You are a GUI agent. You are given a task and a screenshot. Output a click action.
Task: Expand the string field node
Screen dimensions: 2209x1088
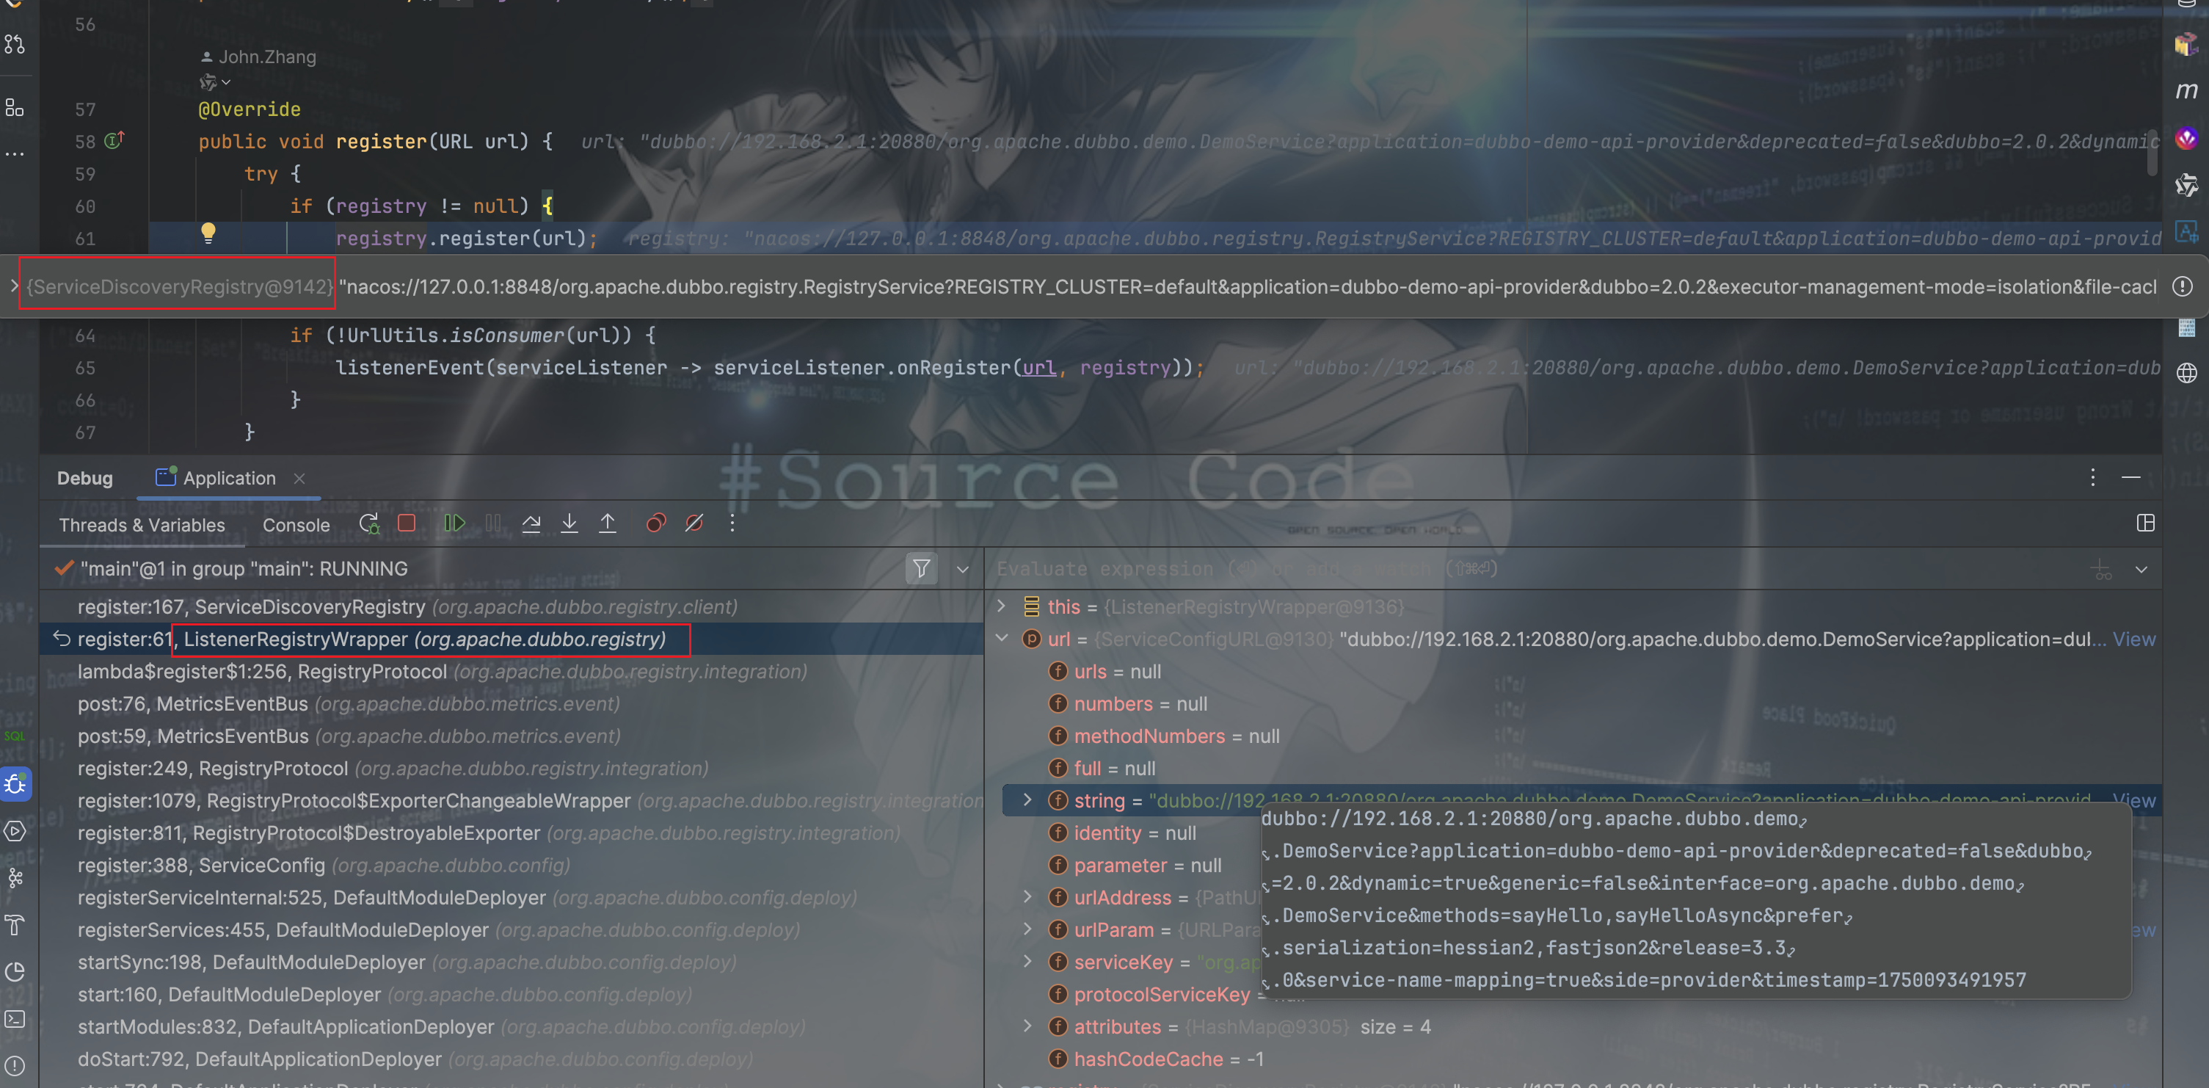point(1027,799)
